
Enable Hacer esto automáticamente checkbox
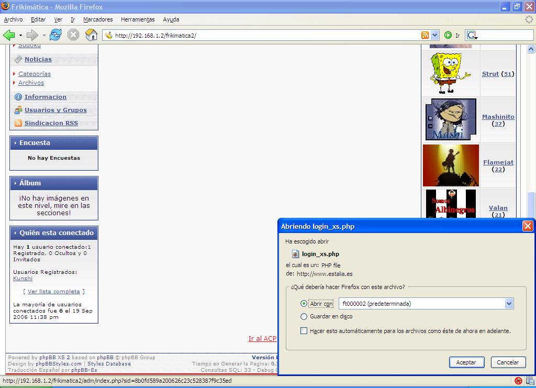[x=304, y=331]
